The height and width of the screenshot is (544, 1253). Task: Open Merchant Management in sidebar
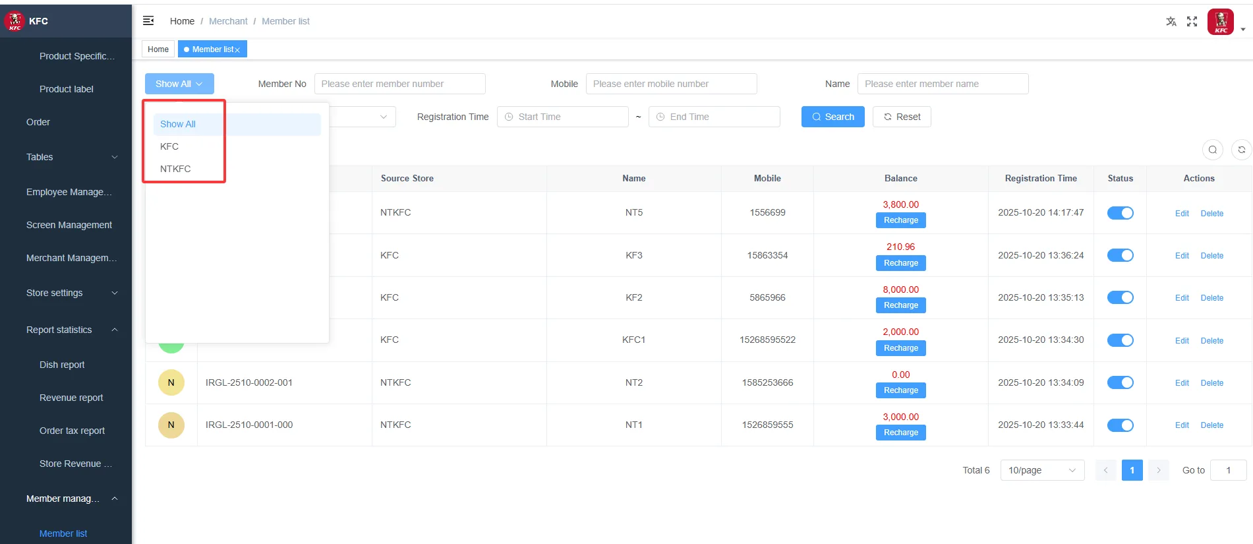click(71, 258)
